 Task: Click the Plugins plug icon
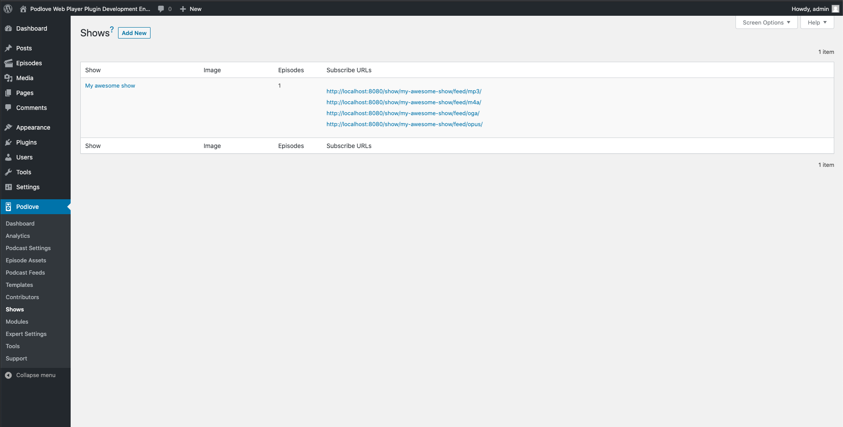8,142
